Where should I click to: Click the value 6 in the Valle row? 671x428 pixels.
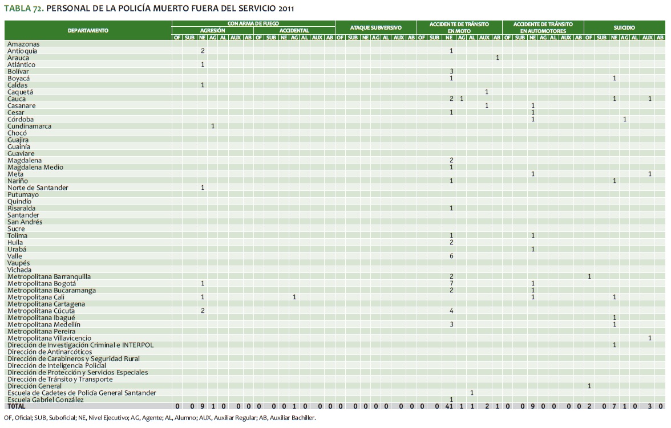click(451, 256)
